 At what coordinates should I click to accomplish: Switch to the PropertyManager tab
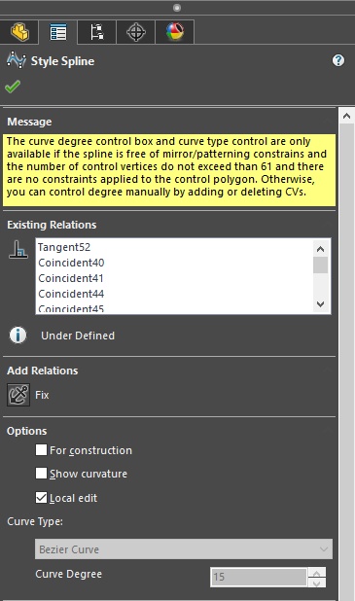pos(58,32)
